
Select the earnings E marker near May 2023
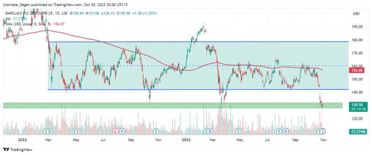pyautogui.click(x=238, y=131)
